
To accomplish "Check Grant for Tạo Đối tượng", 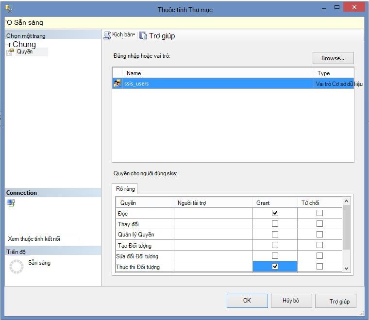I will coord(275,245).
